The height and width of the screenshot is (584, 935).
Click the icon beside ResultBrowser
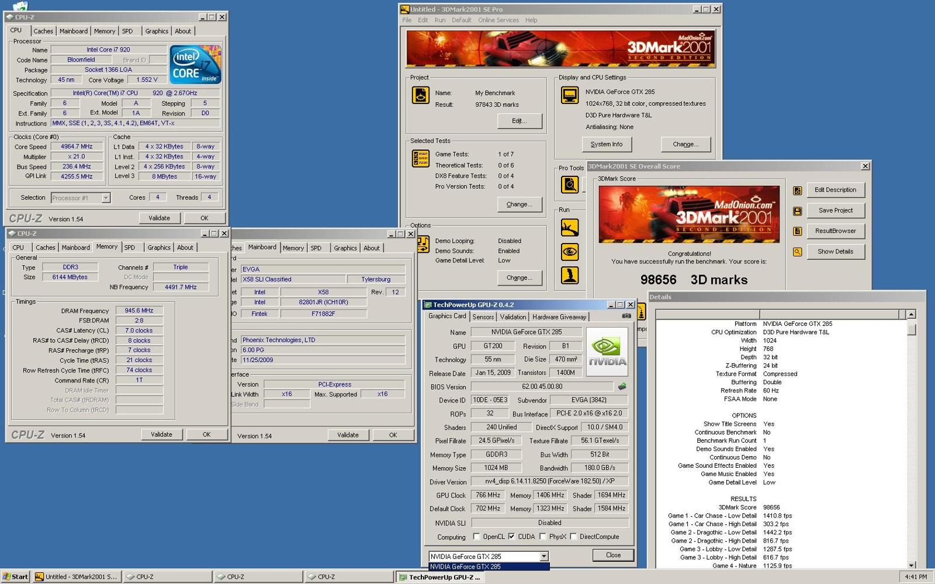[797, 231]
